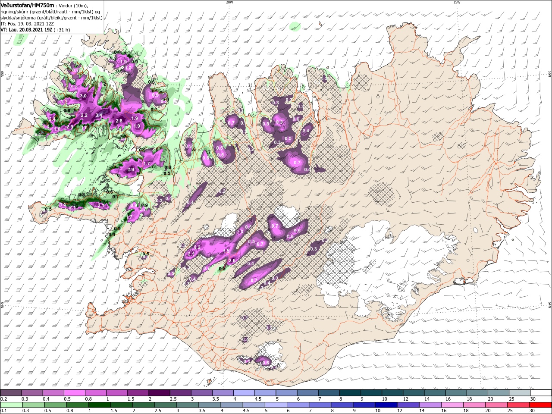Click the Veðurstofan/HM750m title text
The height and width of the screenshot is (414, 552).
click(x=27, y=5)
